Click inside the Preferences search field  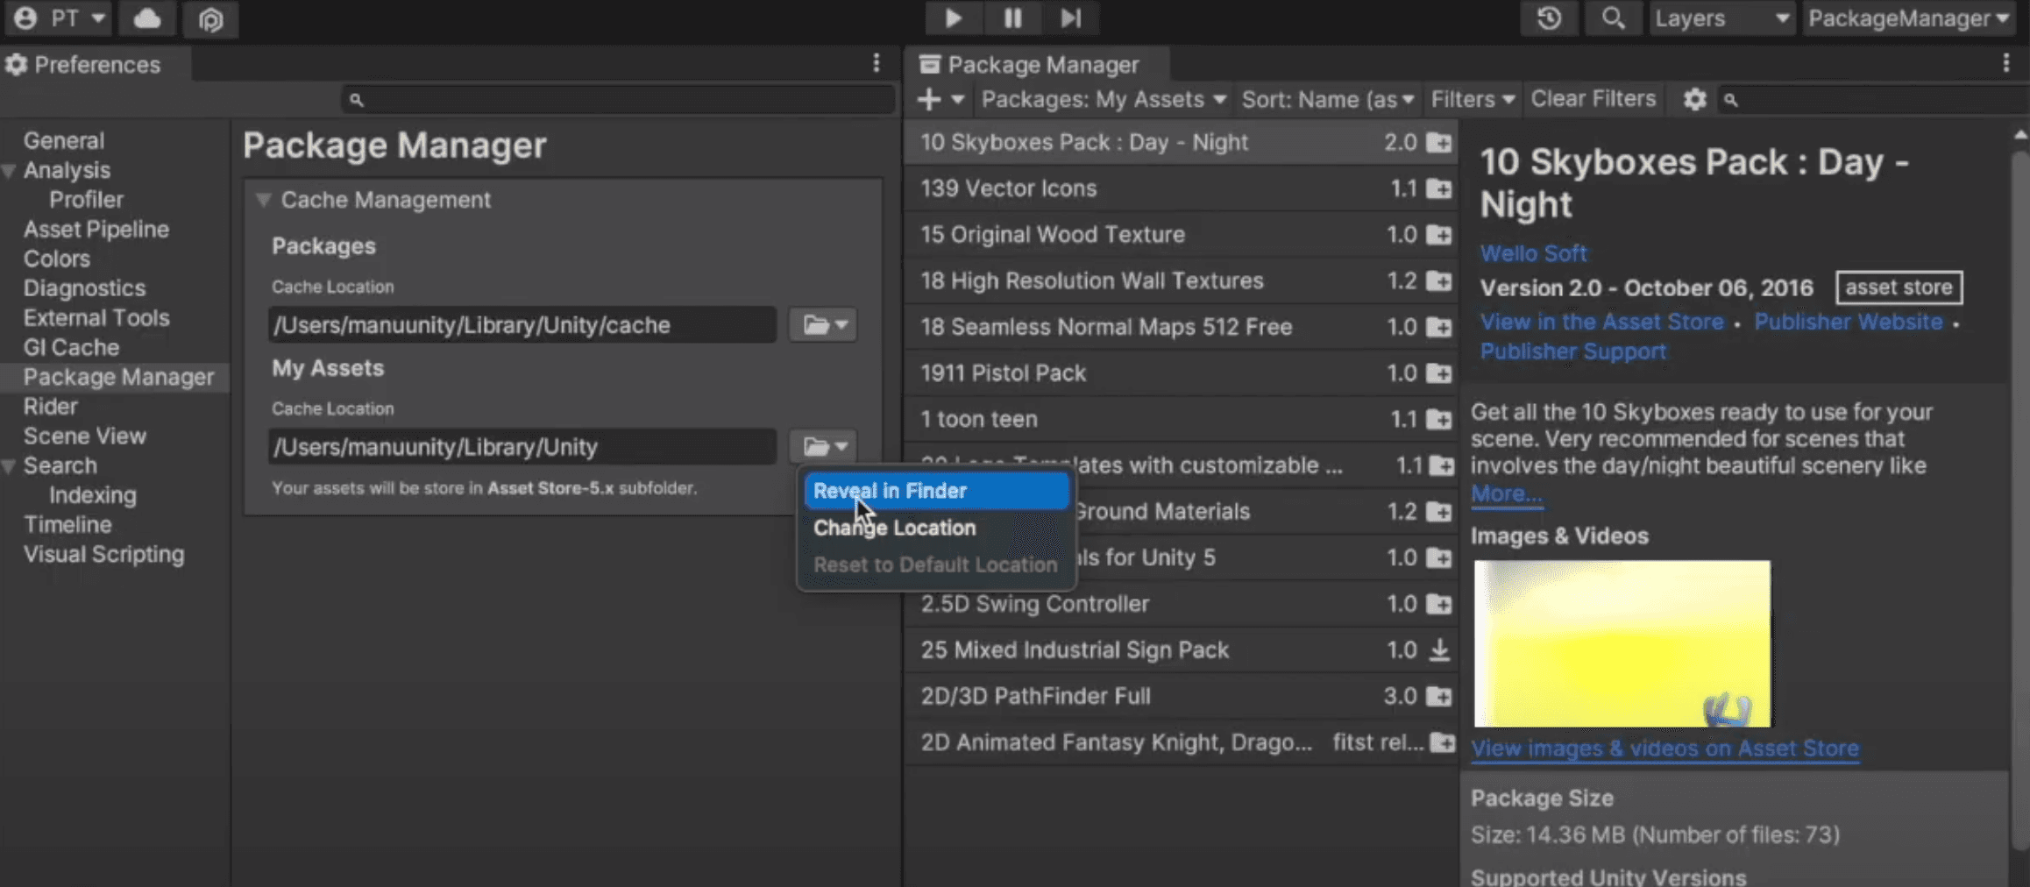pyautogui.click(x=614, y=99)
